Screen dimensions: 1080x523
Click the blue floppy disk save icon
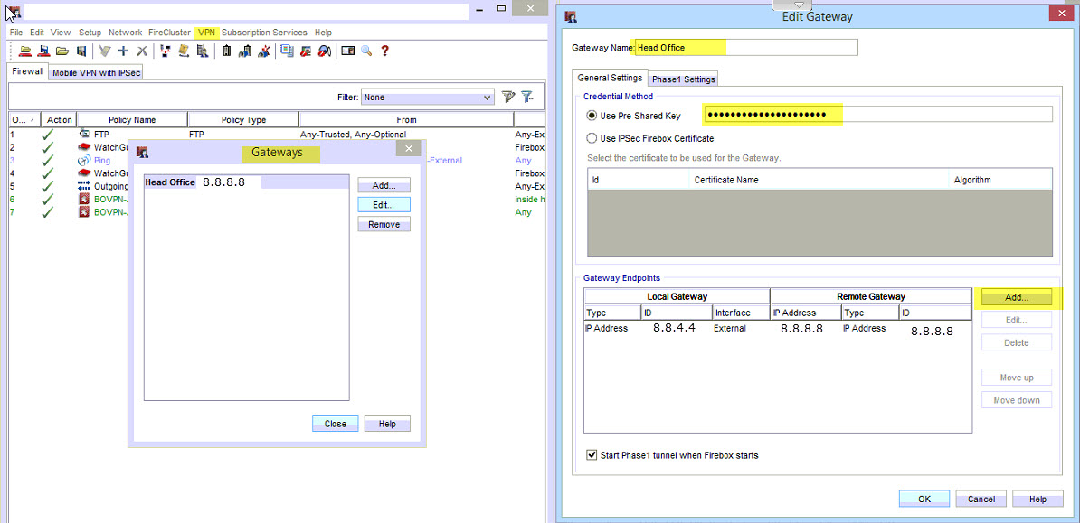pos(81,51)
